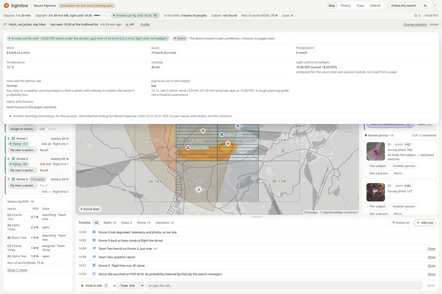Image resolution: width=442 pixels, height=294 pixels.
Task: Grab the Drone 2 card drag handle
Action: tap(8, 159)
